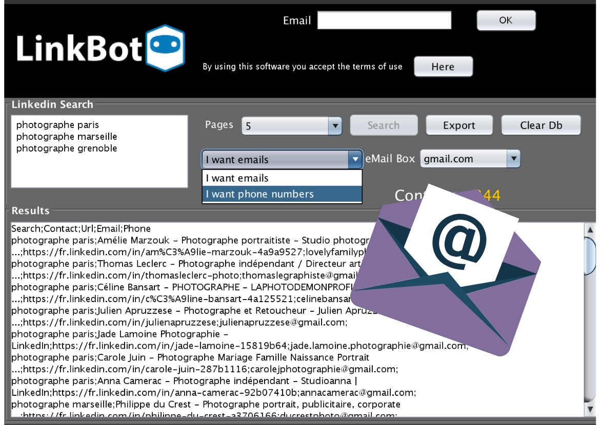Choose 'I want phone numbers' option
The width and height of the screenshot is (601, 425).
[282, 194]
